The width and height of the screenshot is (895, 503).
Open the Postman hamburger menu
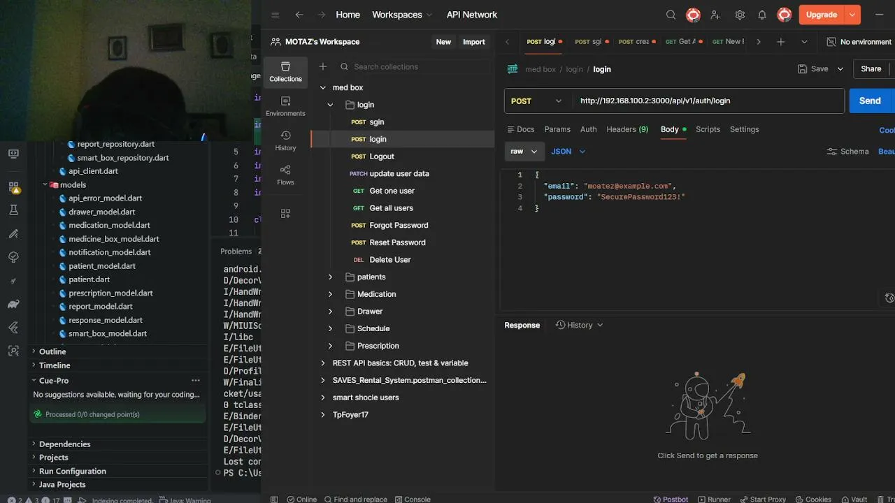coord(275,15)
